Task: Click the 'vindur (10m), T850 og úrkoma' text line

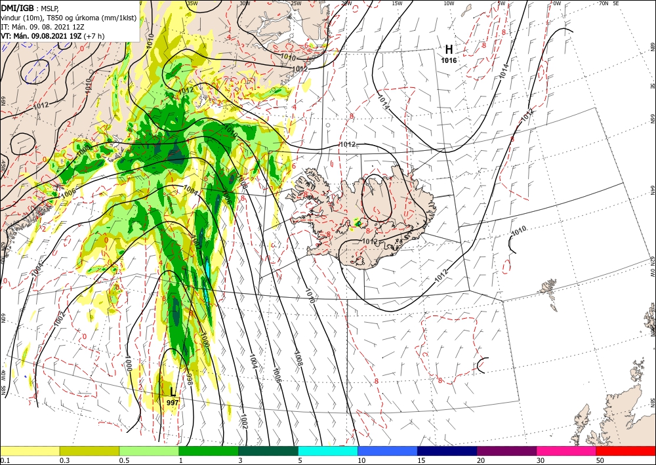Action: coord(69,18)
